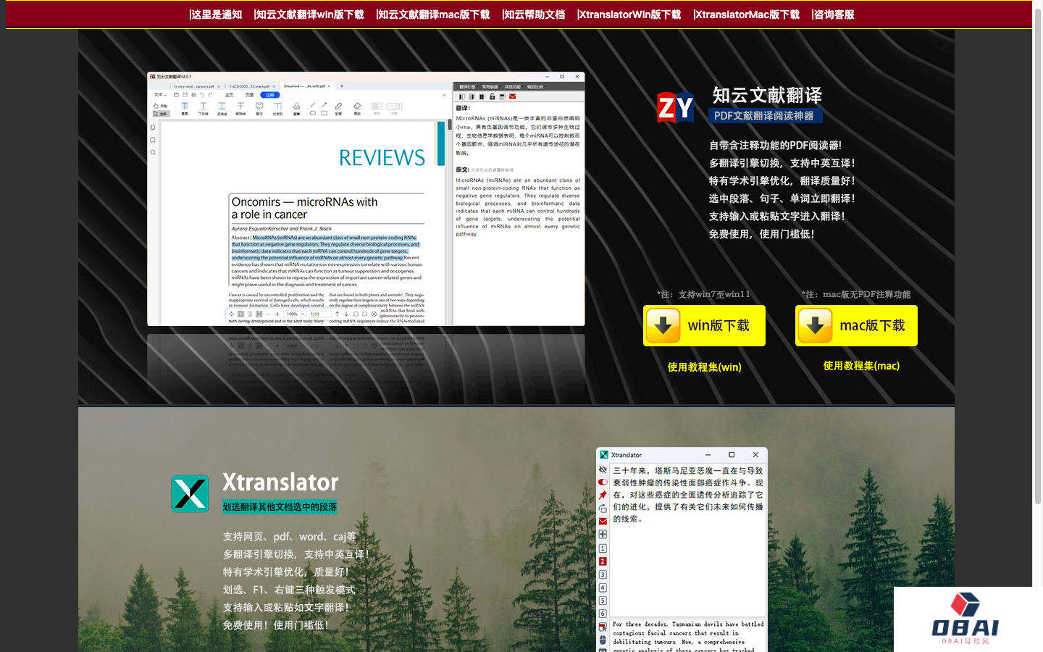Activate highlighted engine 2 in Xtranslator
Screen dimensions: 1043x652
[603, 561]
